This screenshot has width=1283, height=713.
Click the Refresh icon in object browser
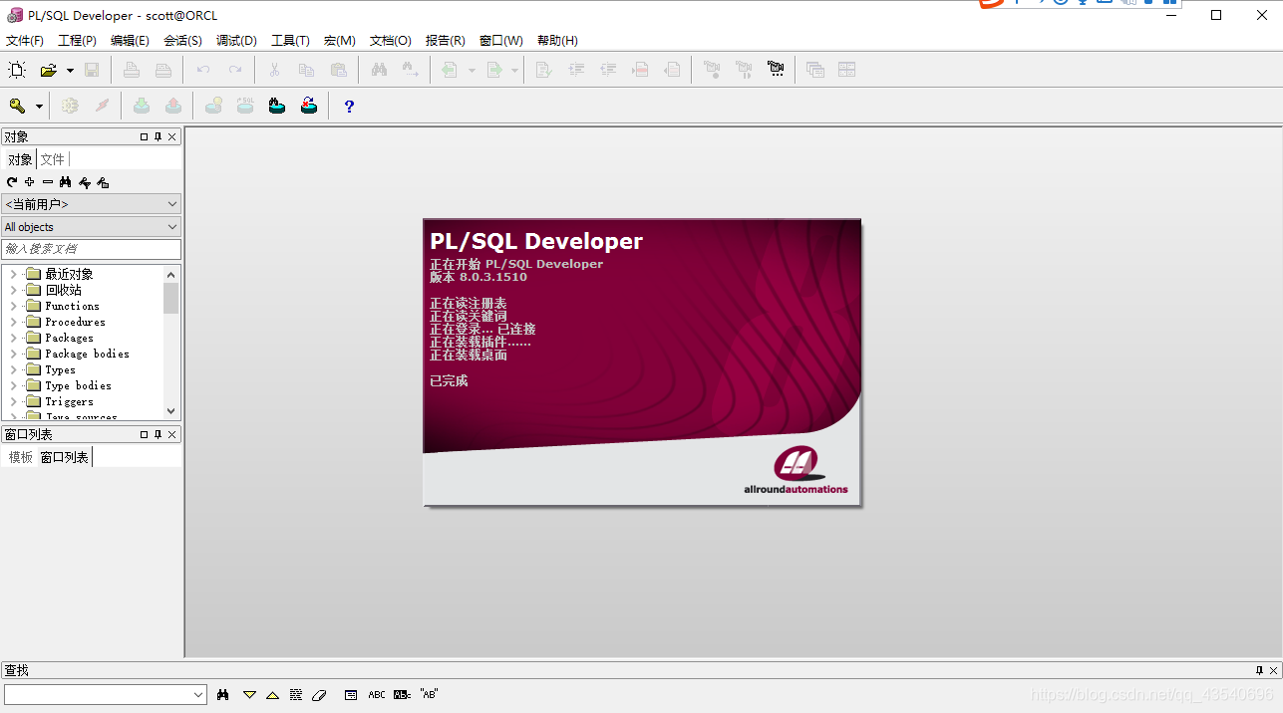point(12,182)
